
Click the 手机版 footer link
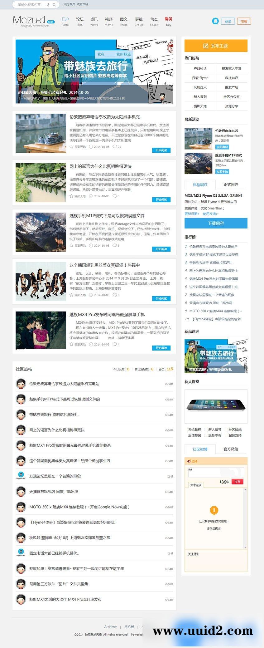(x=129, y=627)
